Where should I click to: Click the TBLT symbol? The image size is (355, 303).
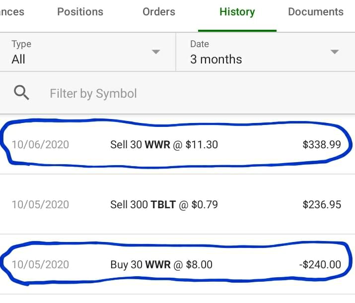click(163, 204)
